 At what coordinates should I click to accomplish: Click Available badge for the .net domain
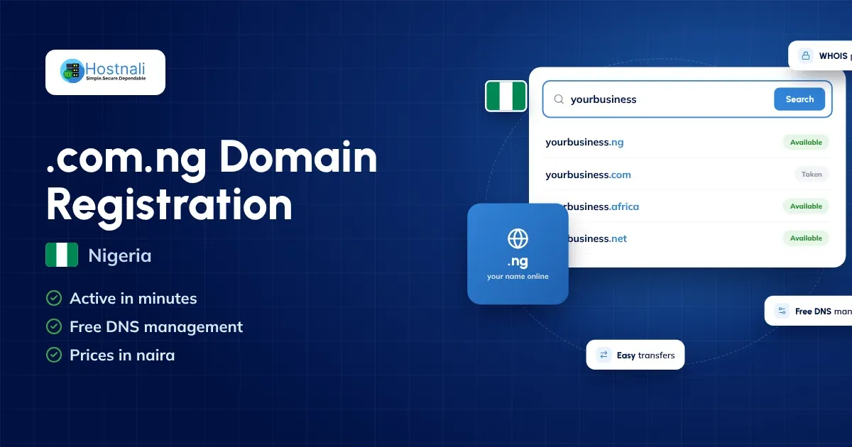point(806,238)
